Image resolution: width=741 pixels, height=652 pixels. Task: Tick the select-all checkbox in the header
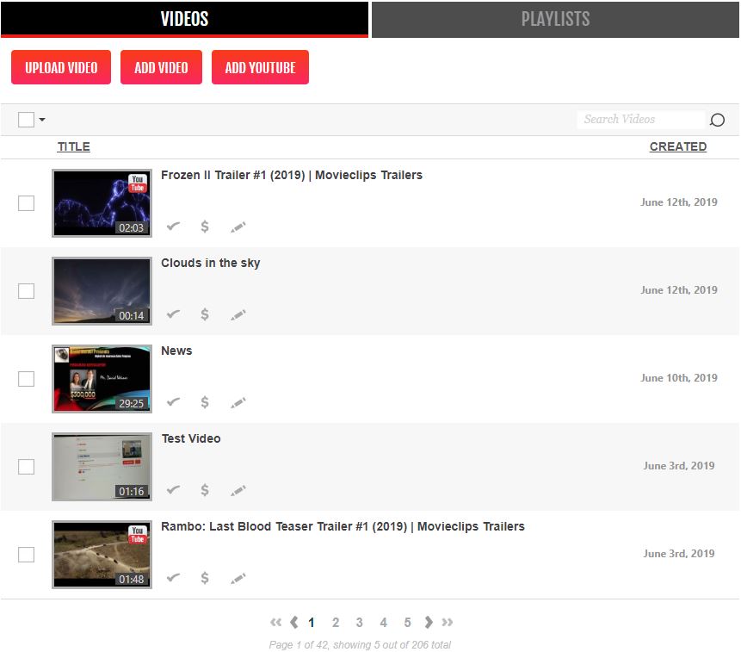pos(26,120)
